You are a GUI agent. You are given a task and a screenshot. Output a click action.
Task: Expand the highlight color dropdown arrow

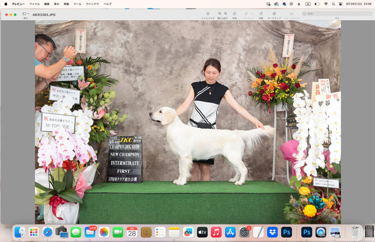(253, 14)
